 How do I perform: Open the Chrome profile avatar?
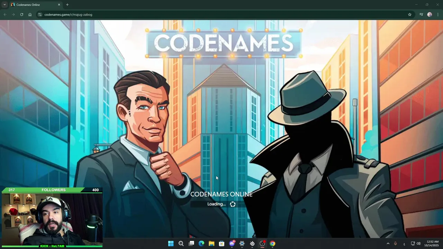430,15
